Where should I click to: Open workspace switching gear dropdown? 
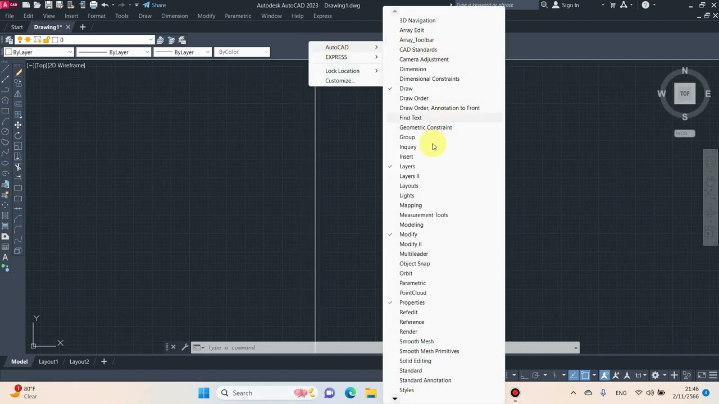(658, 375)
